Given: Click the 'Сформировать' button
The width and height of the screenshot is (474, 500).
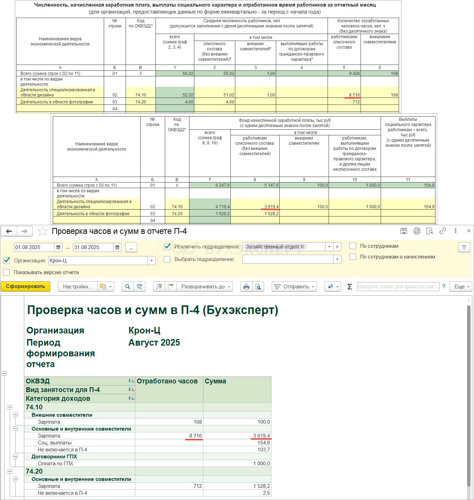Looking at the screenshot, I should [x=25, y=287].
